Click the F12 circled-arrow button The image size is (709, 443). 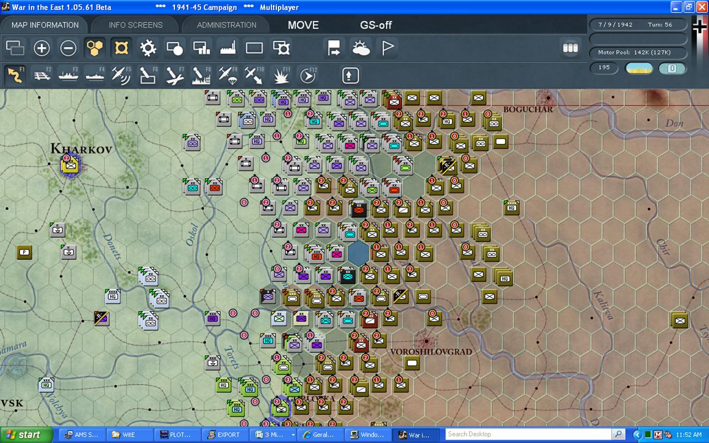[x=308, y=75]
